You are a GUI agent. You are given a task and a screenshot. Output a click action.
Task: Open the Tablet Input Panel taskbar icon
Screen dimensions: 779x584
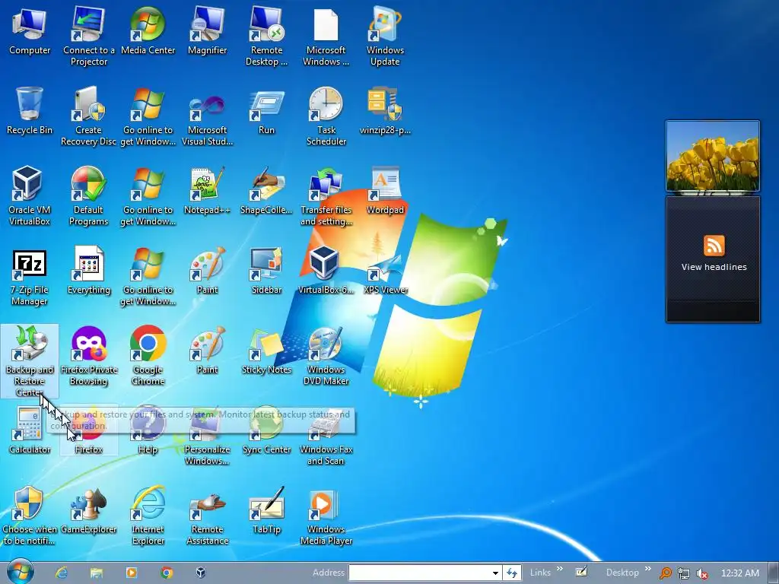point(581,572)
